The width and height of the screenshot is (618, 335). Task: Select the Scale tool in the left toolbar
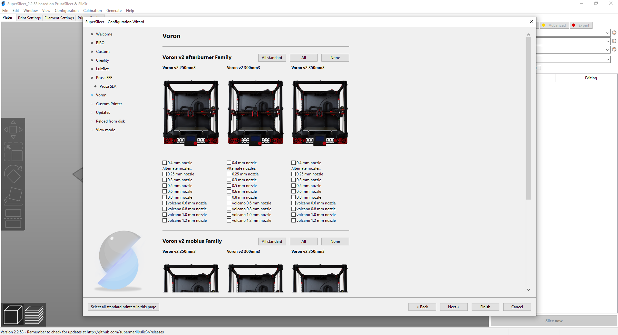tap(13, 152)
